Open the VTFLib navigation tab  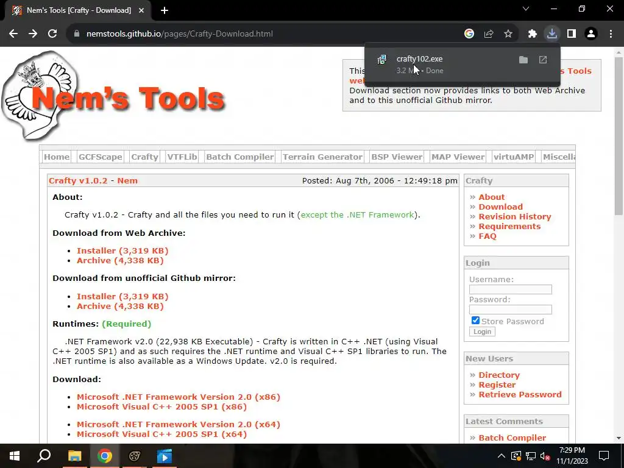coord(182,157)
